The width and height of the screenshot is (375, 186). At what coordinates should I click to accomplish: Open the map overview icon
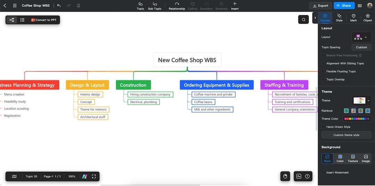pos(14,176)
